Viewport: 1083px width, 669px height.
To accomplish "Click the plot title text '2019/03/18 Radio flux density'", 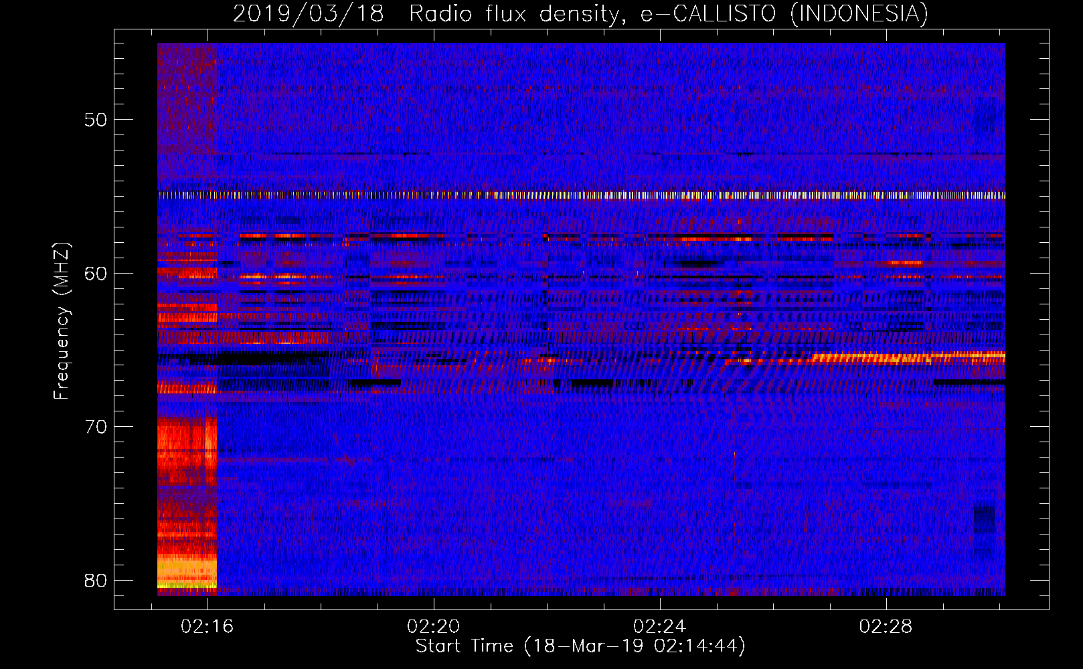I will (426, 13).
